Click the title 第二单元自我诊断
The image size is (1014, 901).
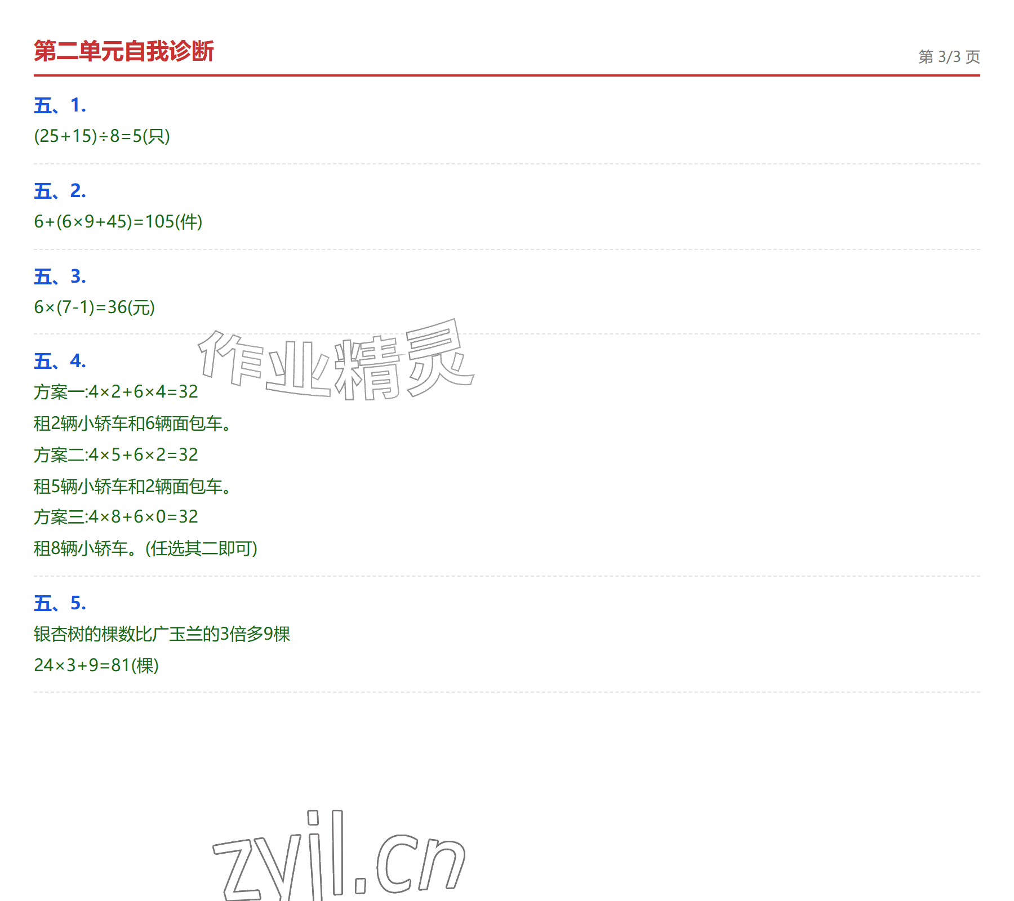[124, 51]
